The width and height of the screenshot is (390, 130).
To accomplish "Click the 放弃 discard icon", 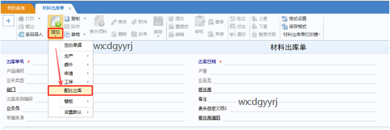I will click(134, 34).
